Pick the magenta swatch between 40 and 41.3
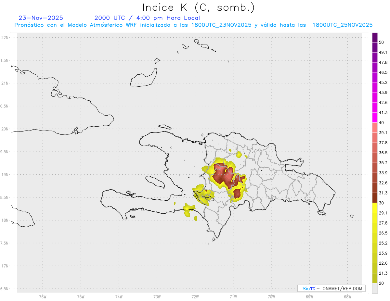 click(x=375, y=118)
